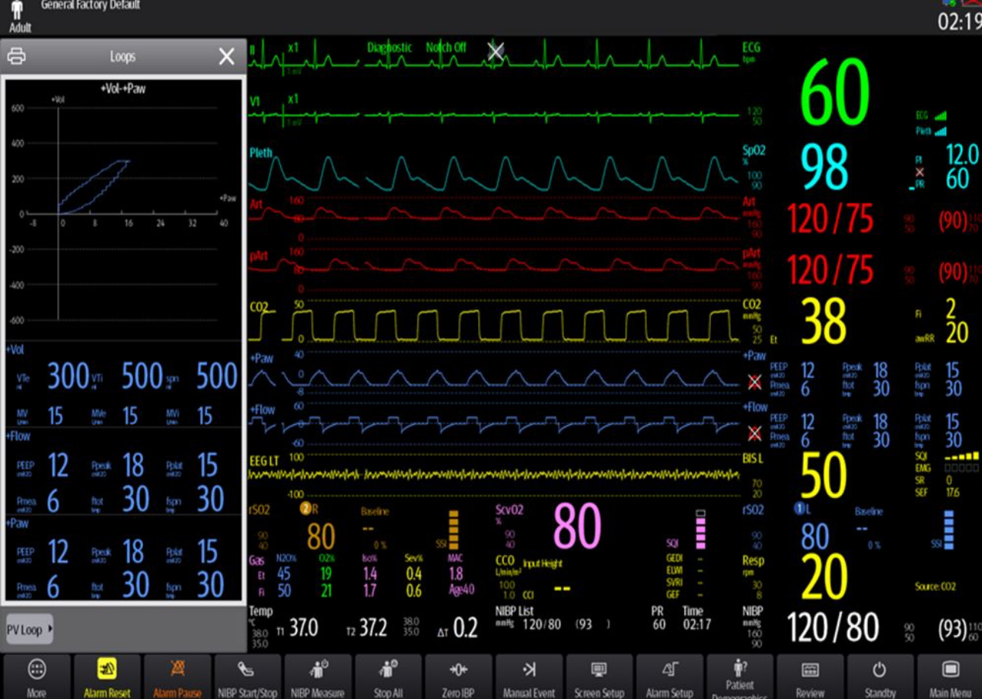Close the Loops panel
Screen dimensions: 982x699
227,57
